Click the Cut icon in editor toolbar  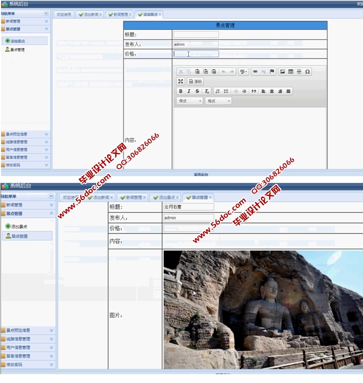point(180,71)
